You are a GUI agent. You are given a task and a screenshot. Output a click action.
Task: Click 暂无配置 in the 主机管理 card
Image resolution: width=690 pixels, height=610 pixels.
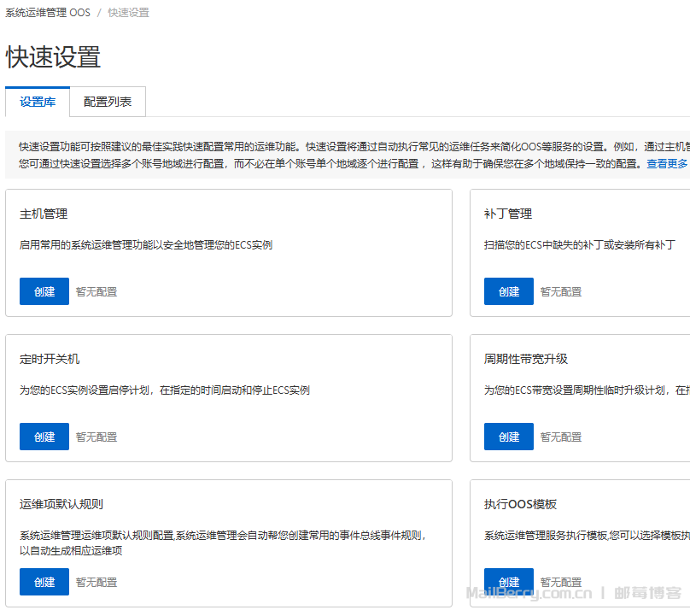click(96, 291)
